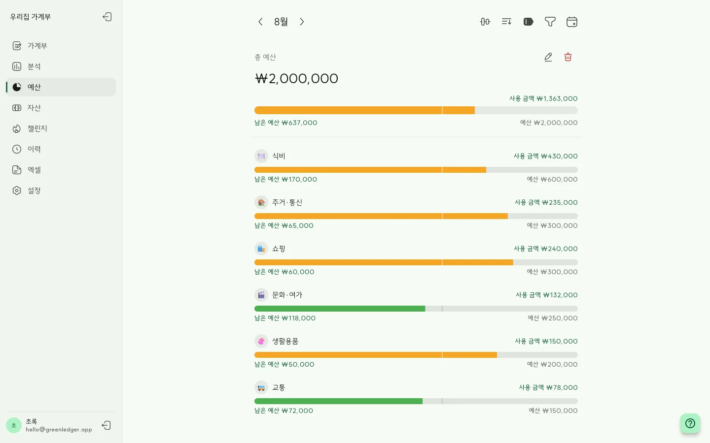Click the exit icon beside 우리집 가계부
Viewport: 710px width, 443px height.
pos(107,17)
